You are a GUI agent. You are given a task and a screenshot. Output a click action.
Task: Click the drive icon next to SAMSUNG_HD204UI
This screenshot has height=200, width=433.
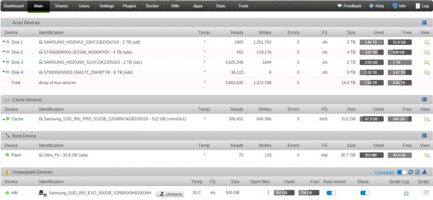coord(41,42)
